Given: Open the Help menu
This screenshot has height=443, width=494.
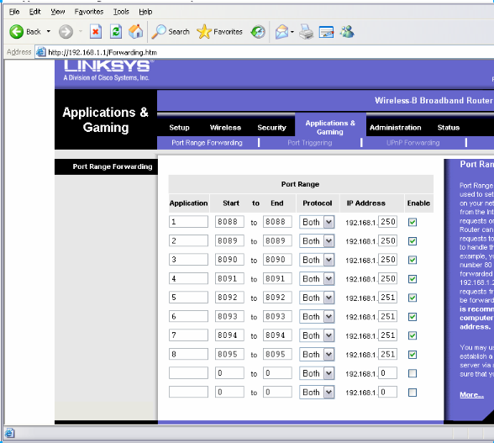Looking at the screenshot, I should 145,12.
